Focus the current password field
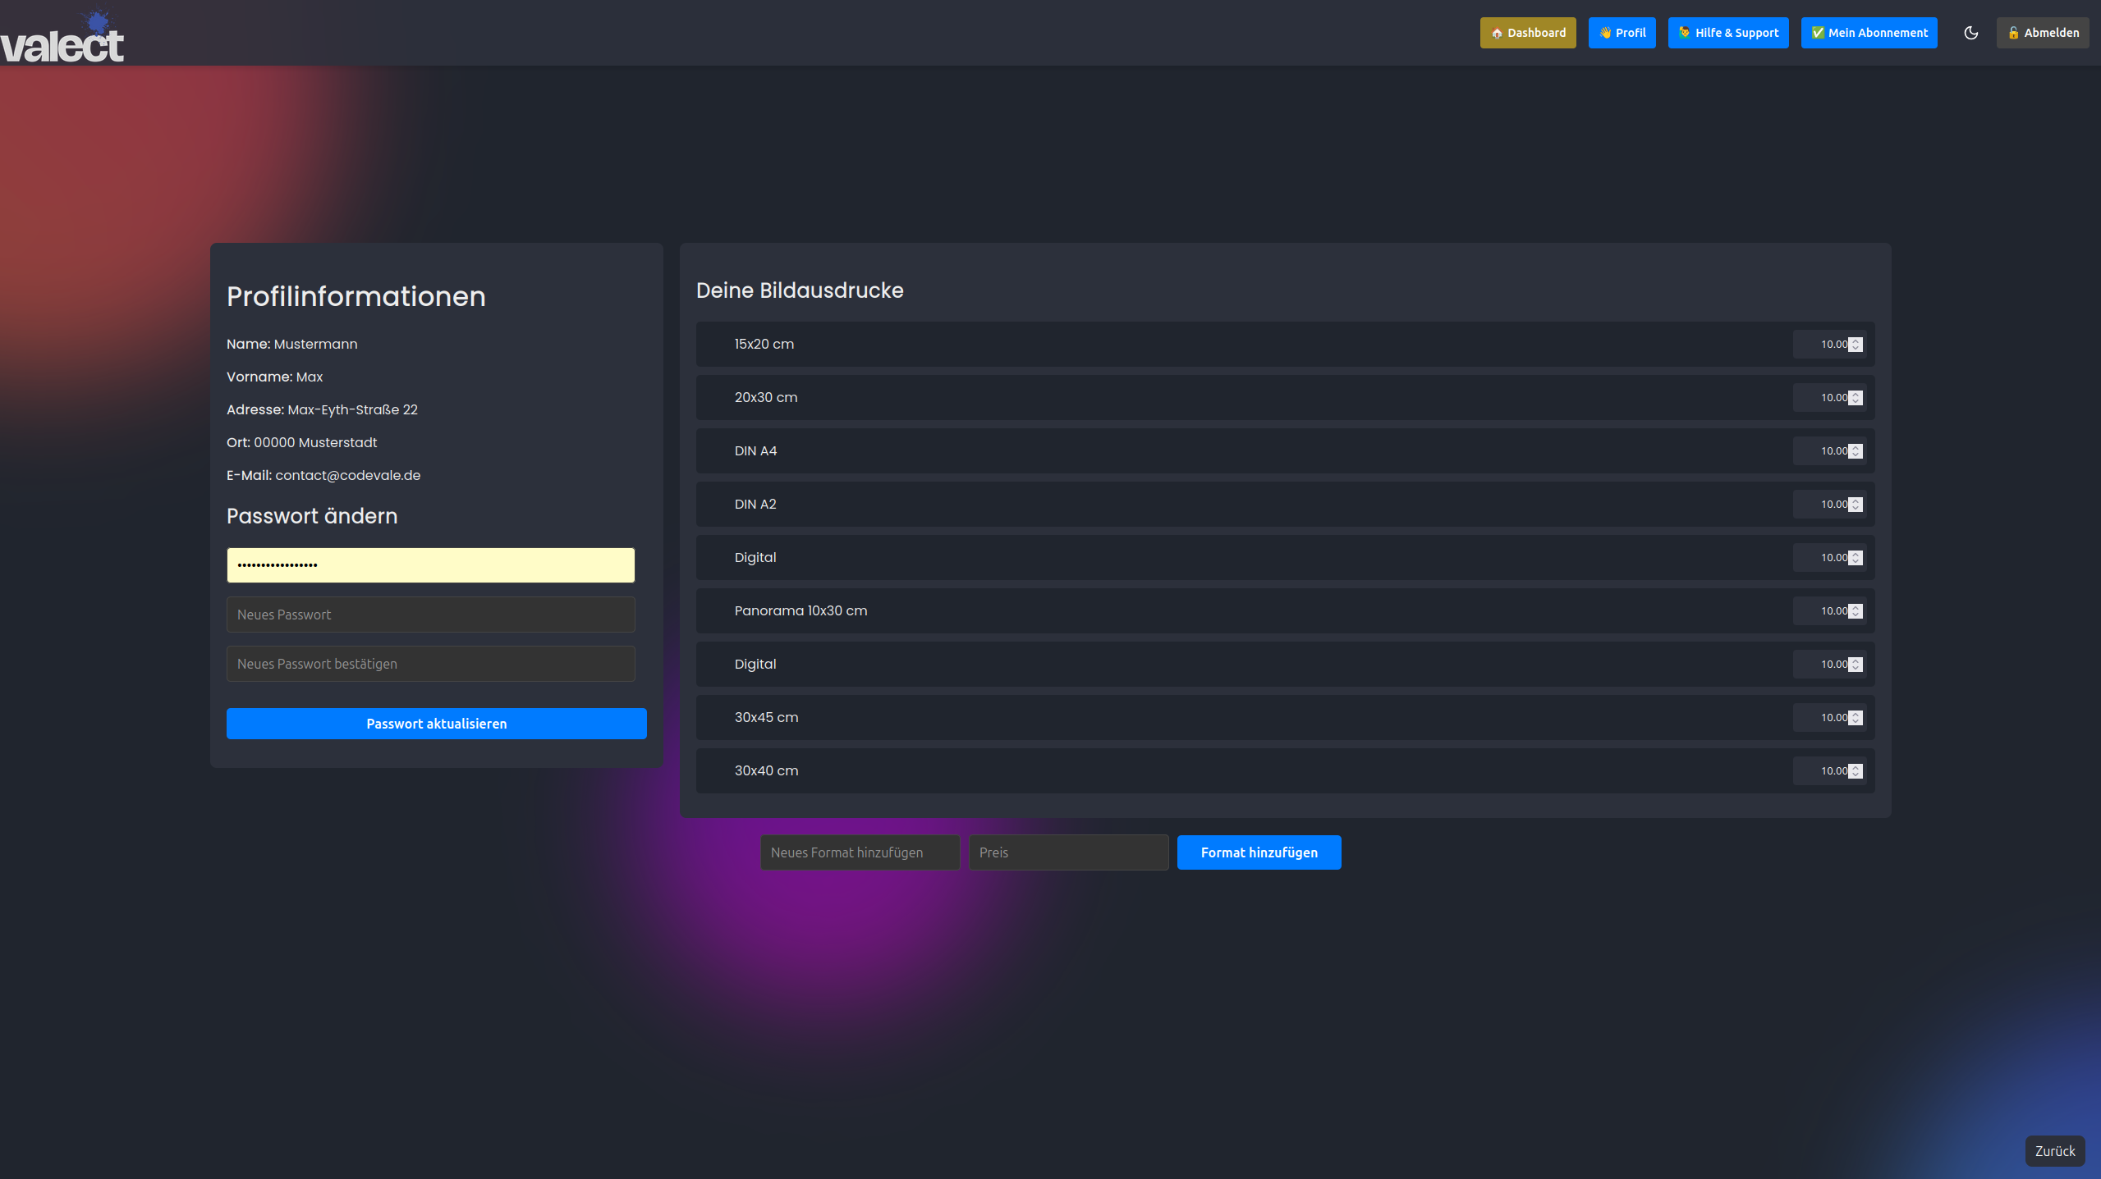The height and width of the screenshot is (1179, 2101). tap(430, 565)
